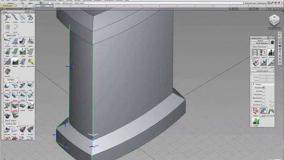Select the multi-surface draft tool
Image resolution: width=284 pixels, height=160 pixels.
pos(23,107)
